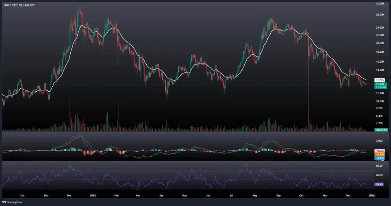Click the white 12.865 moving average label
The image size is (391, 206).
pos(380,80)
